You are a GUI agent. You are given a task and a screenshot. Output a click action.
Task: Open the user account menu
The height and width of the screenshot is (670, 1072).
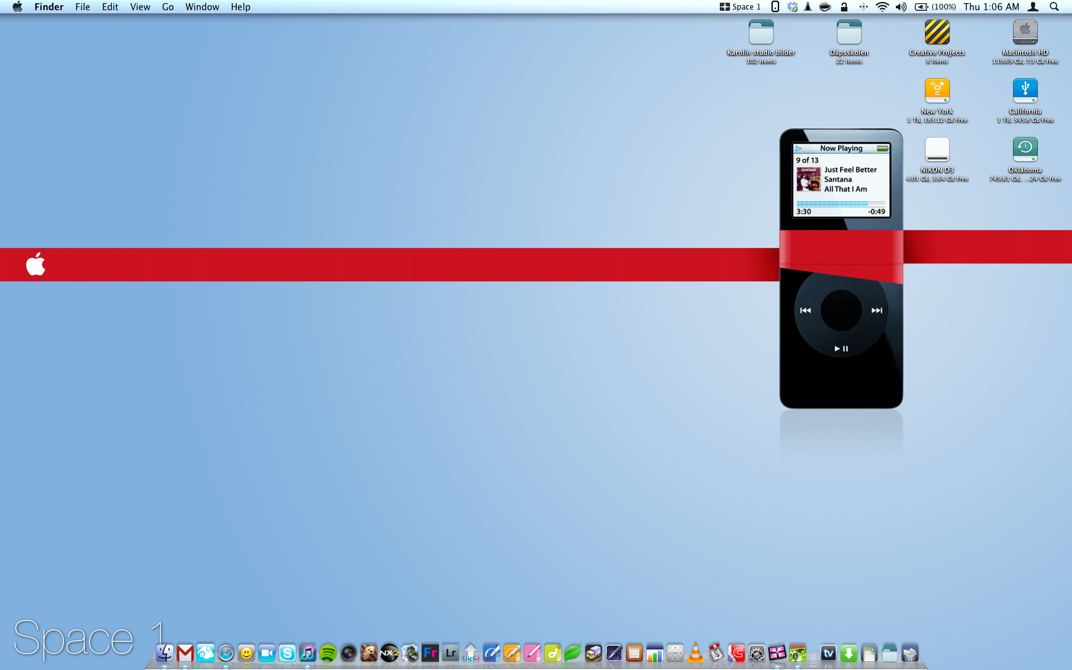click(1033, 7)
